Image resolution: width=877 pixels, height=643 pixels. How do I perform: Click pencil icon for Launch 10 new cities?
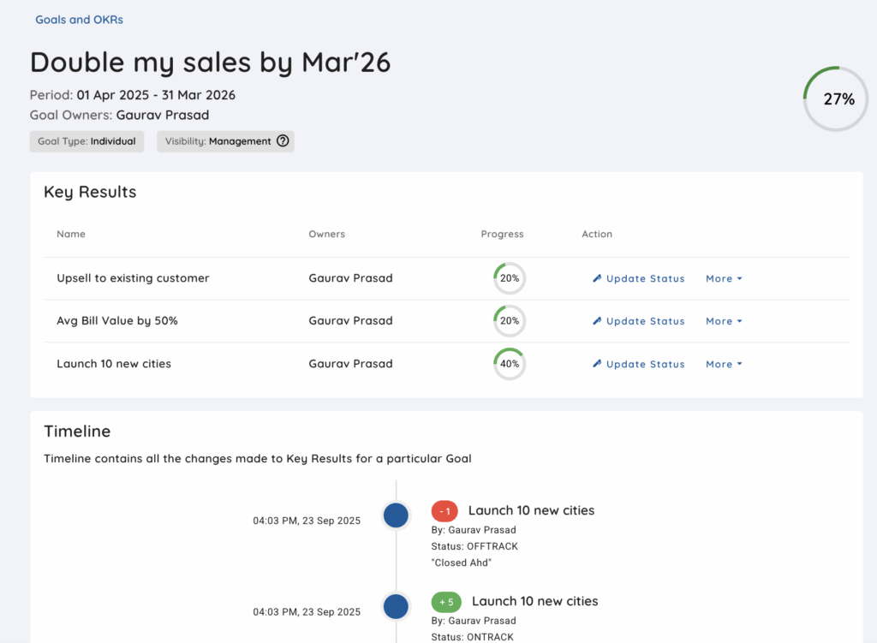coord(598,364)
